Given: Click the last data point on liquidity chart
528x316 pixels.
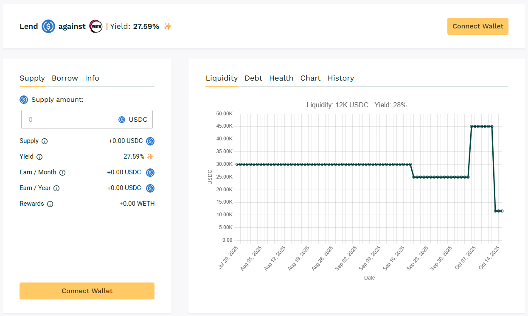Looking at the screenshot, I should [x=502, y=211].
